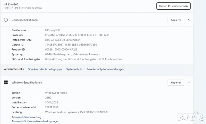Open the Domäne oder Arbeitsgruppe link

[45, 69]
